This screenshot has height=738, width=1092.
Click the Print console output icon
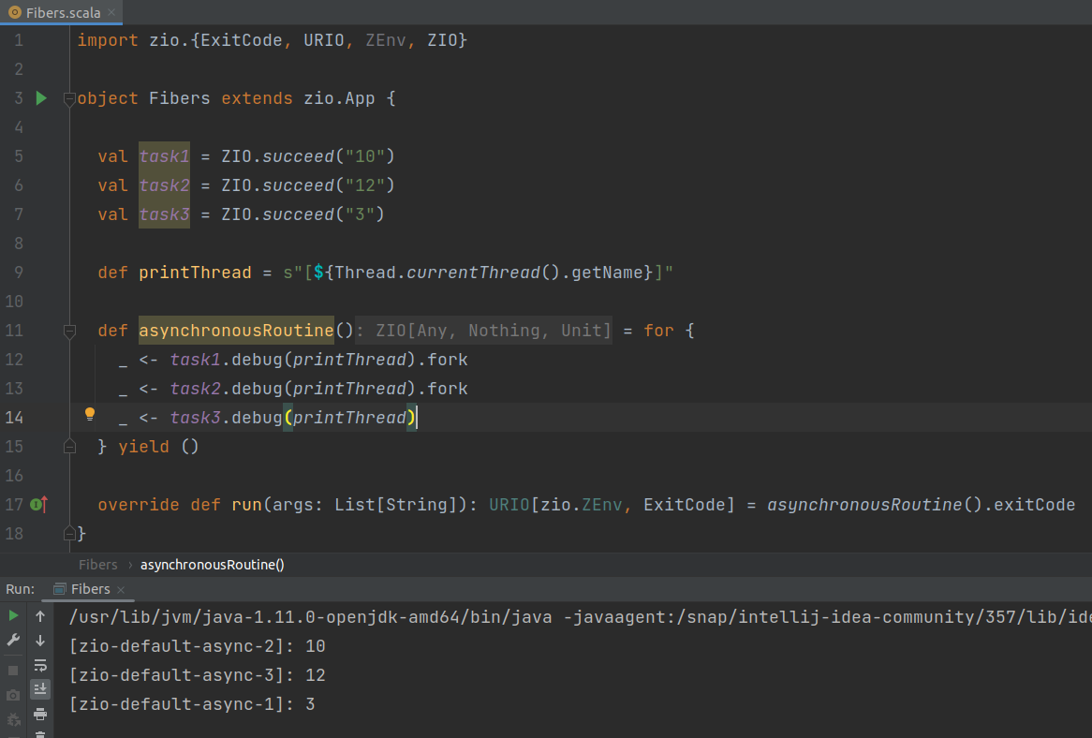pyautogui.click(x=40, y=715)
